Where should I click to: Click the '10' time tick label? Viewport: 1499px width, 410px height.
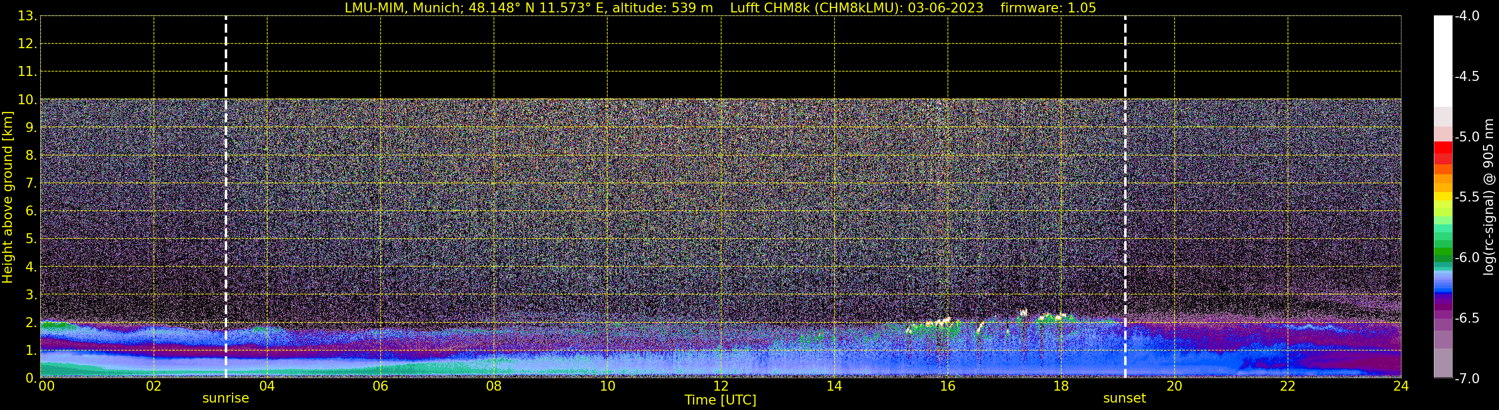coord(608,386)
